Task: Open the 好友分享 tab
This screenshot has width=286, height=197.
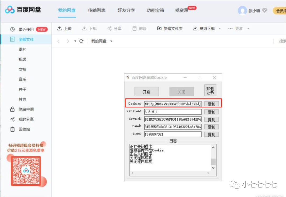Action: pos(126,10)
